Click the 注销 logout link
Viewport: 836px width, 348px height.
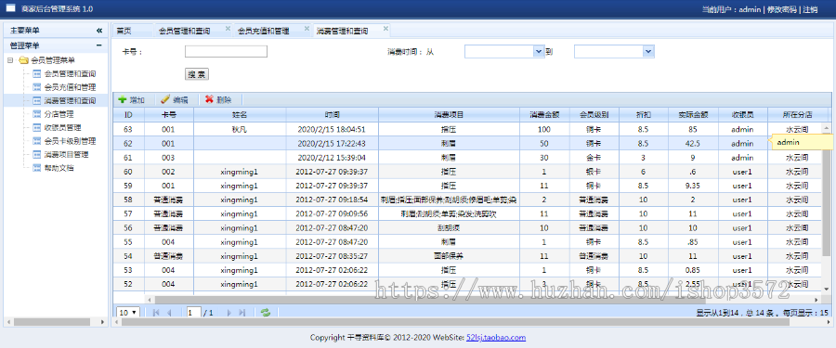[x=809, y=9]
